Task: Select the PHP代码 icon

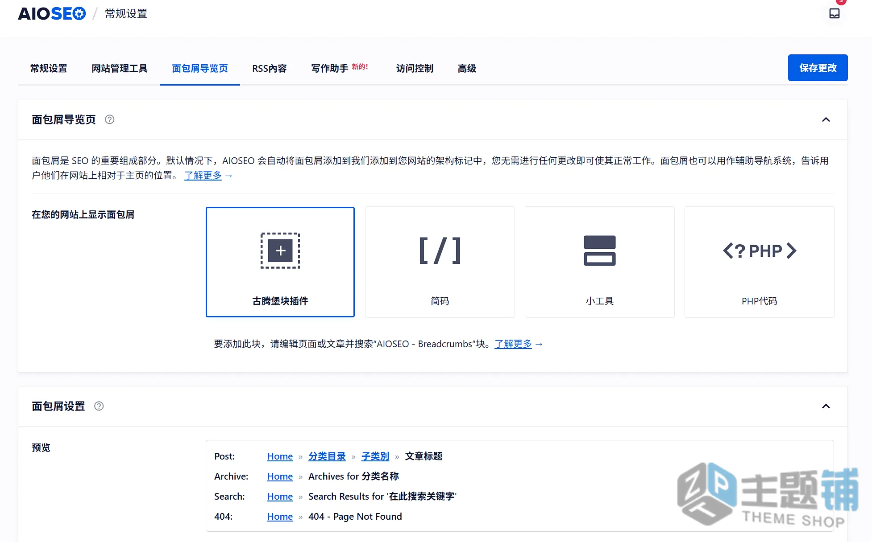Action: (760, 250)
